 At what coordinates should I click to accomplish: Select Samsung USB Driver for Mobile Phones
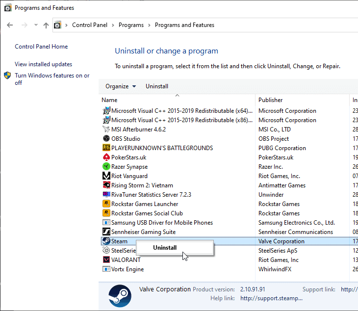point(162,223)
